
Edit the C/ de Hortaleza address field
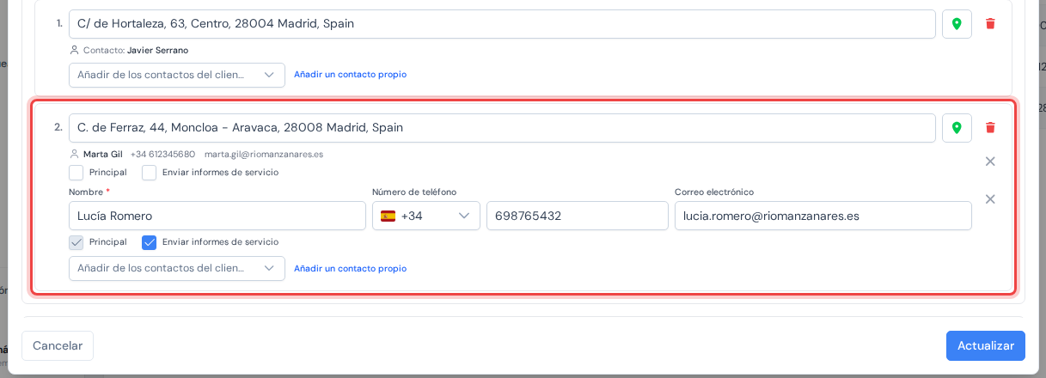(x=502, y=24)
